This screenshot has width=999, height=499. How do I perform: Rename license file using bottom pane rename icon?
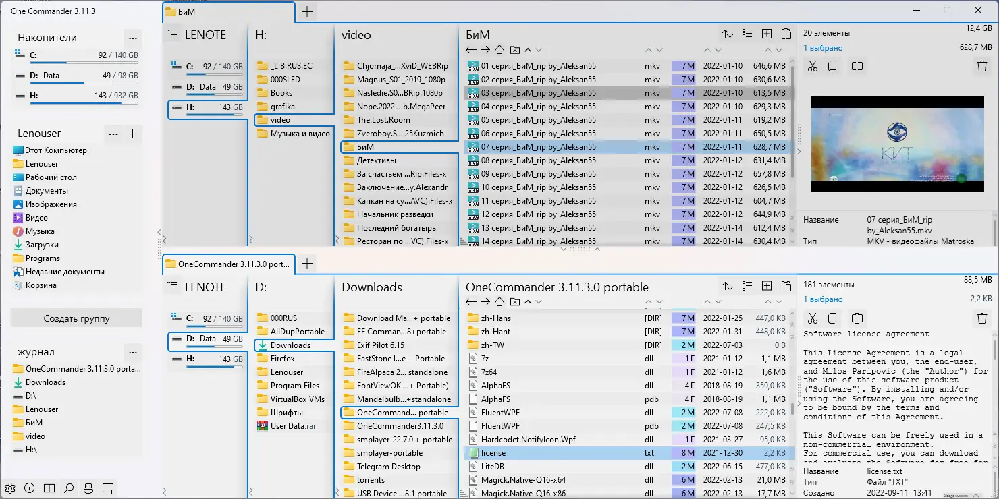tap(857, 318)
